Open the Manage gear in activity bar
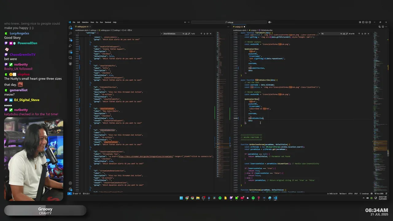 (70, 189)
